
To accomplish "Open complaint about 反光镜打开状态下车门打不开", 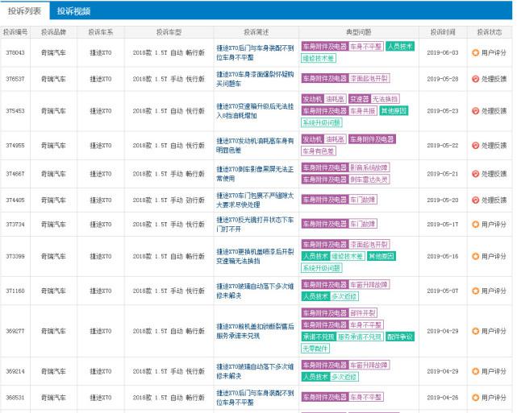I will pos(255,225).
